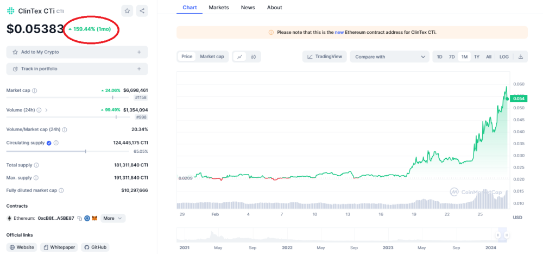Switch to the Markets tab
The width and height of the screenshot is (543, 254).
point(218,8)
